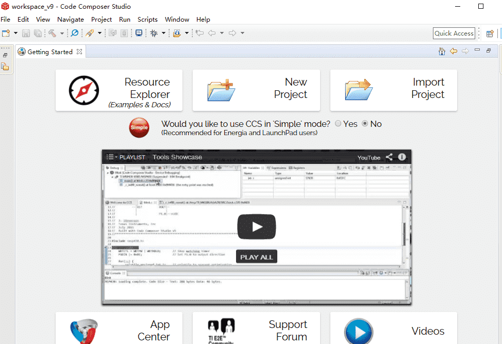The image size is (502, 344).
Task: Click the Import Project tile
Action: point(393,90)
